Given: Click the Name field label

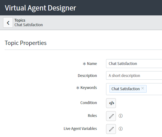Looking at the screenshot, I should pyautogui.click(x=92, y=64).
